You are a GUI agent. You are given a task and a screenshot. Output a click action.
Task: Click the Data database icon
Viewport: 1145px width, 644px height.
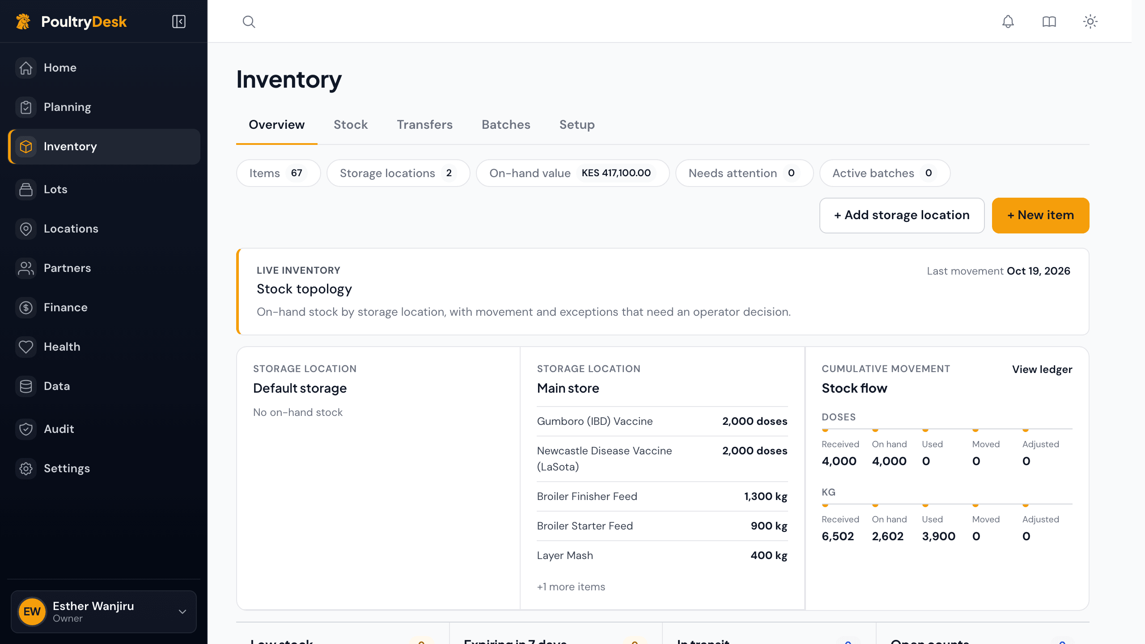tap(26, 386)
